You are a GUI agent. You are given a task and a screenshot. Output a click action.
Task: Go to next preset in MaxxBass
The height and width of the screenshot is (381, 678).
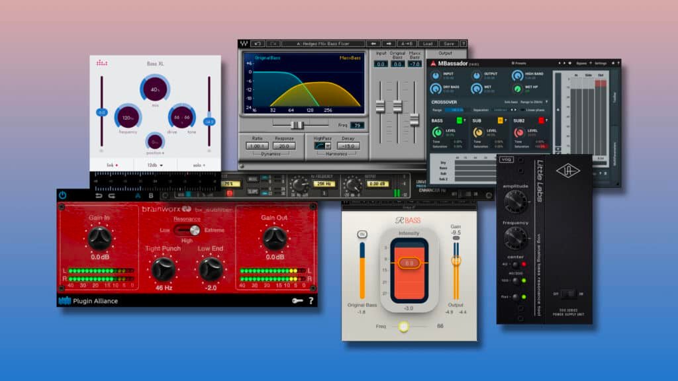[x=388, y=44]
